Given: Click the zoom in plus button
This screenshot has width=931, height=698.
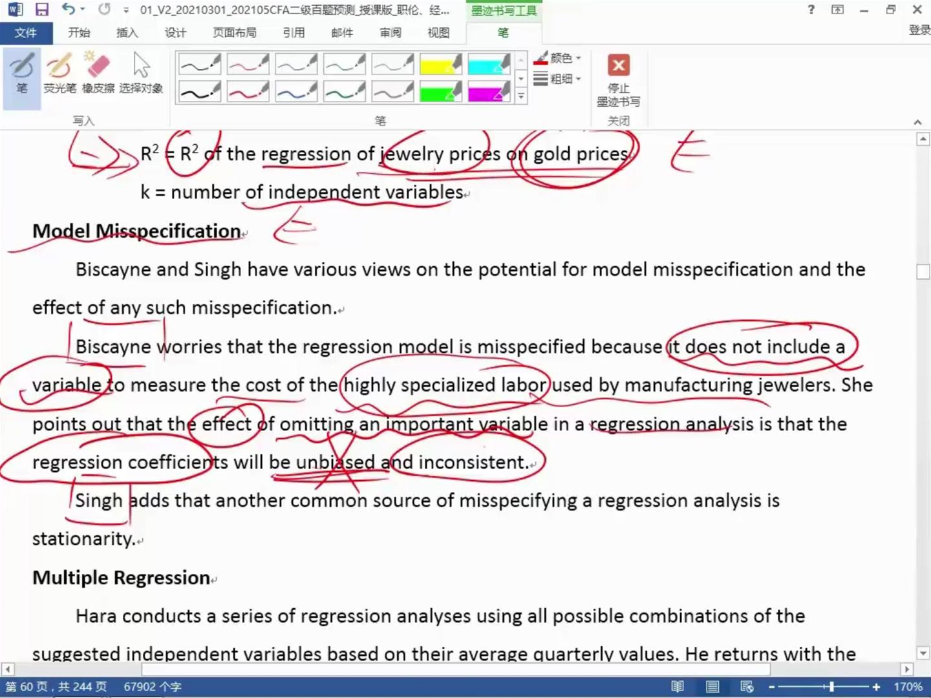Looking at the screenshot, I should [876, 686].
